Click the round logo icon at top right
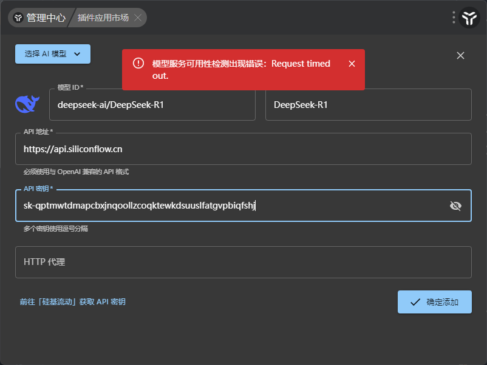 pos(470,18)
